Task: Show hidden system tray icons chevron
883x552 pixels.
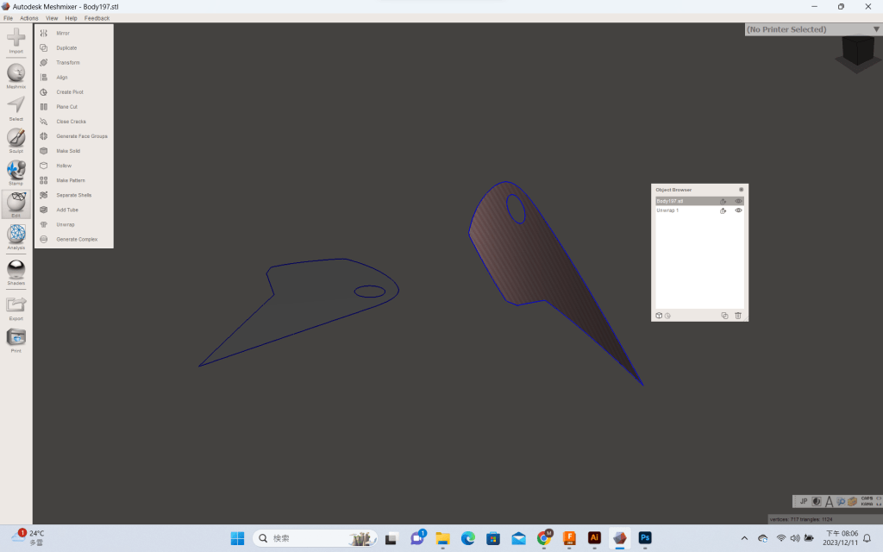Action: point(744,538)
